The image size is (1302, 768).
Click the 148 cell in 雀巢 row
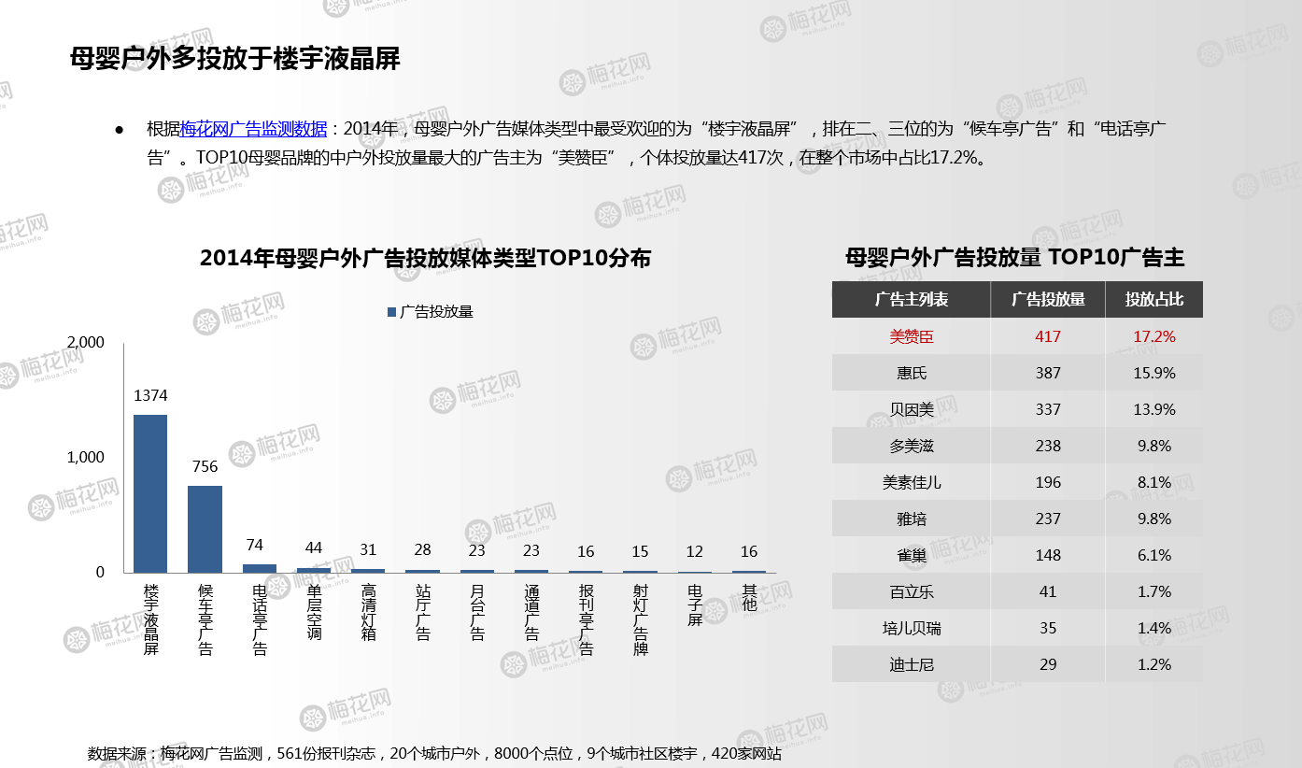(x=1048, y=555)
